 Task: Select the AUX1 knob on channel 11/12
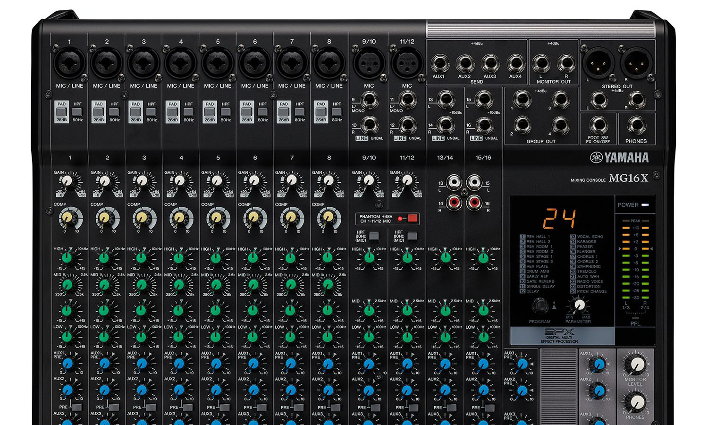click(x=407, y=364)
